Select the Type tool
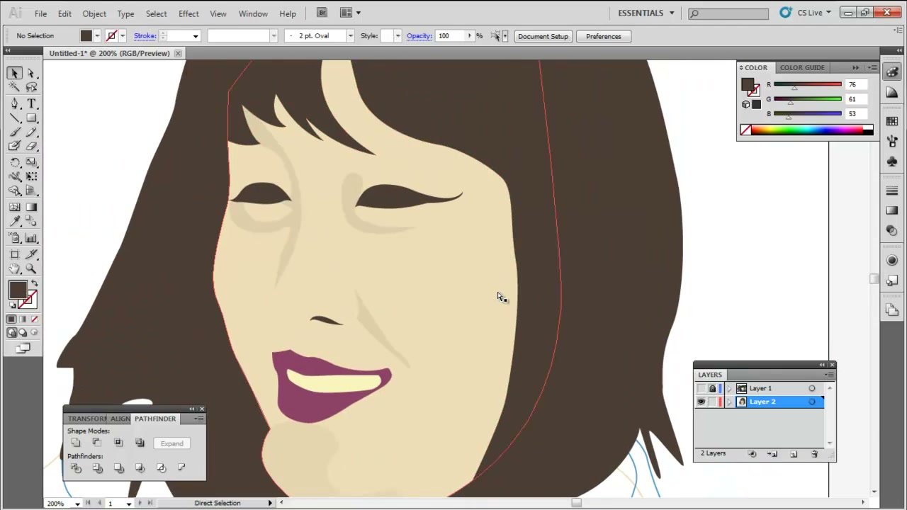 pos(31,103)
